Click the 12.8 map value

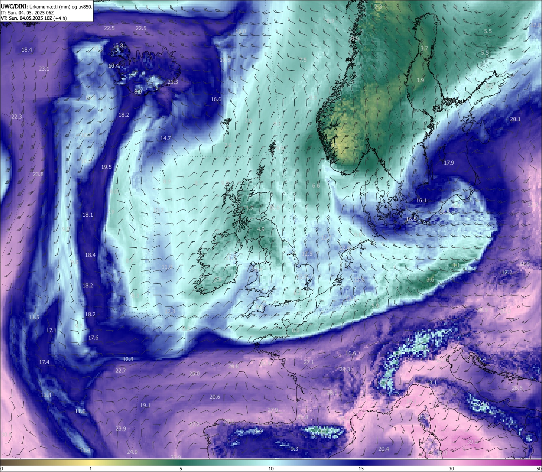click(x=128, y=359)
